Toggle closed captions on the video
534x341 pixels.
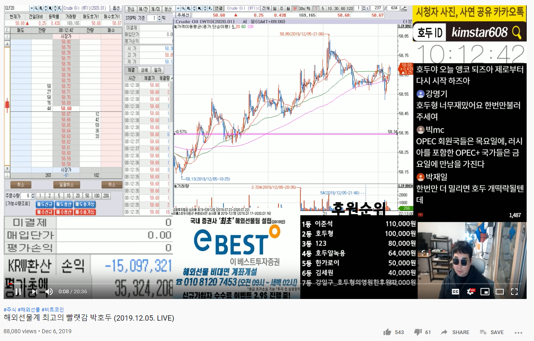click(x=455, y=292)
